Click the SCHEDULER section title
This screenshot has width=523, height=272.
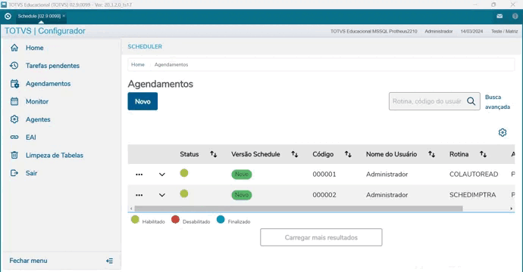pyautogui.click(x=145, y=47)
